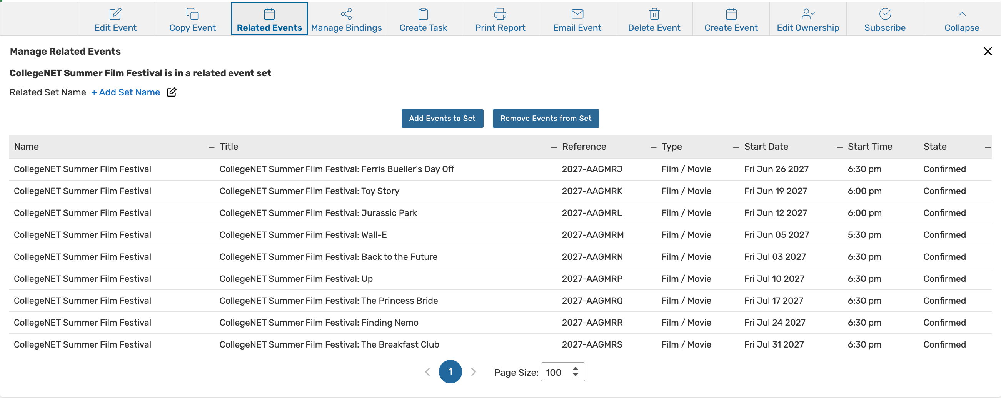Click start date Fri Jun 12 2027

pos(776,213)
